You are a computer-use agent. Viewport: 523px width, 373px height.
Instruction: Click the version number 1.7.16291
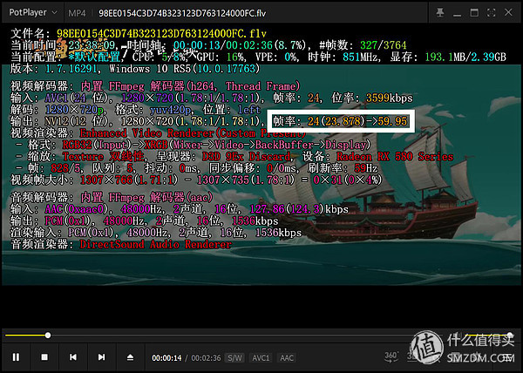(71, 69)
